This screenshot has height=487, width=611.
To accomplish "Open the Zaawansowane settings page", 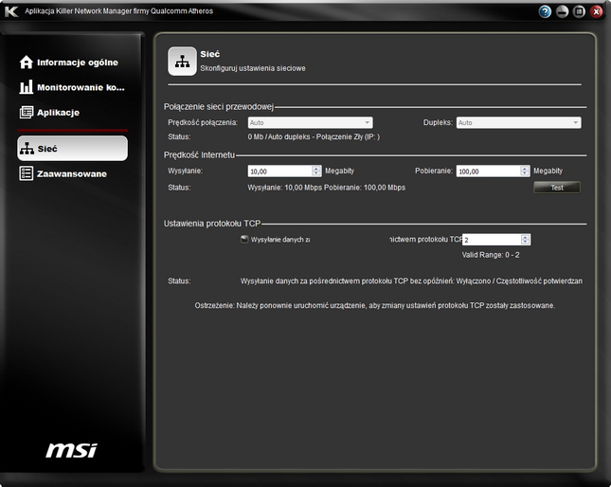I will point(63,173).
